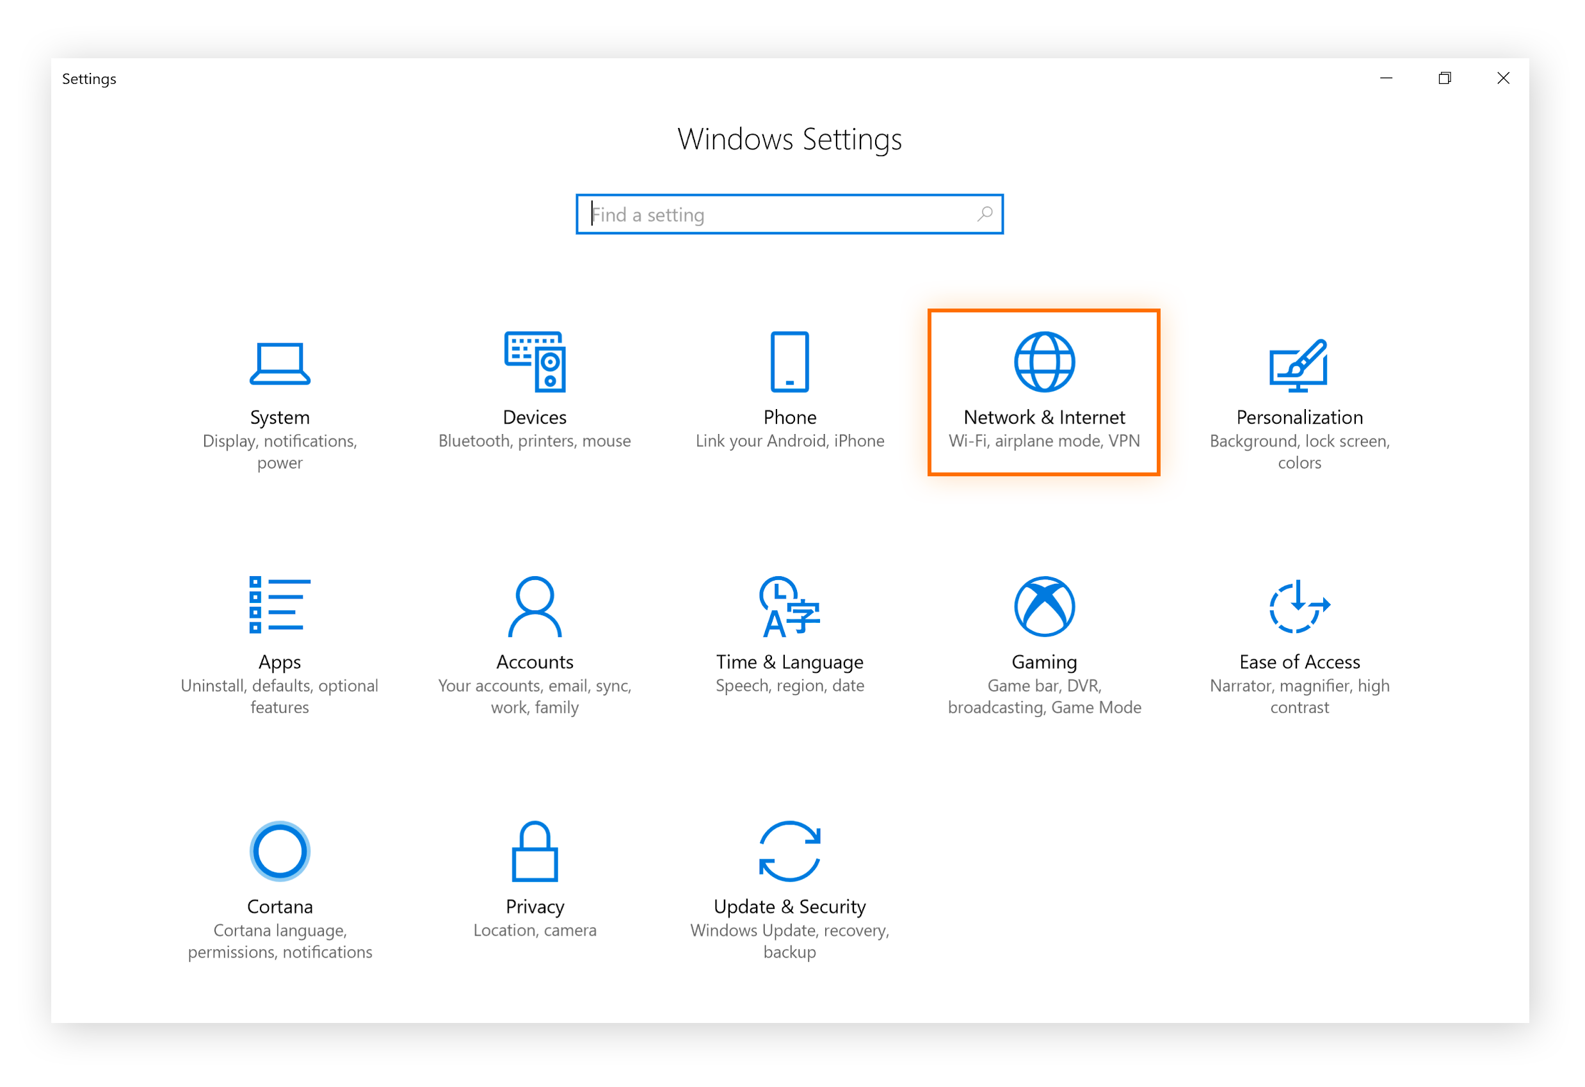
Task: Click the Gaming title label
Action: point(1044,663)
